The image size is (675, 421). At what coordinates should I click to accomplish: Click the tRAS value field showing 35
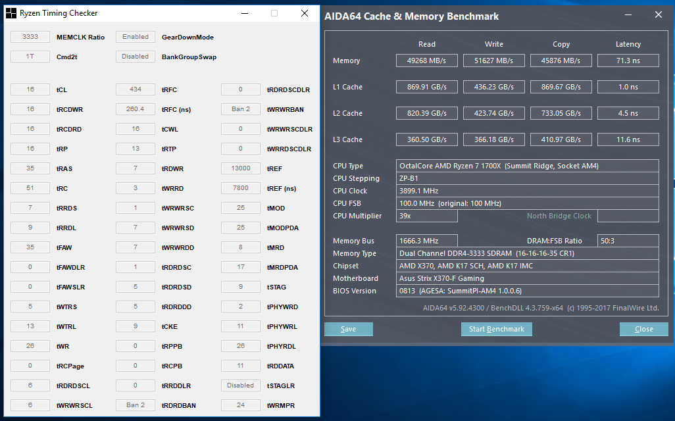(x=30, y=168)
